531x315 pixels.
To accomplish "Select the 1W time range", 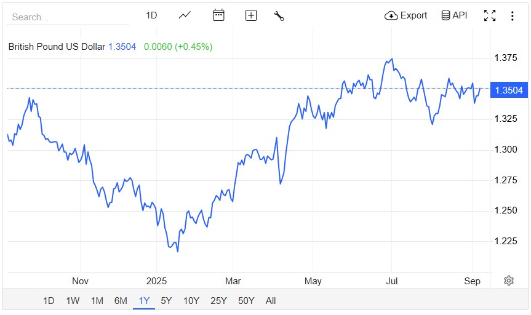I will point(73,301).
